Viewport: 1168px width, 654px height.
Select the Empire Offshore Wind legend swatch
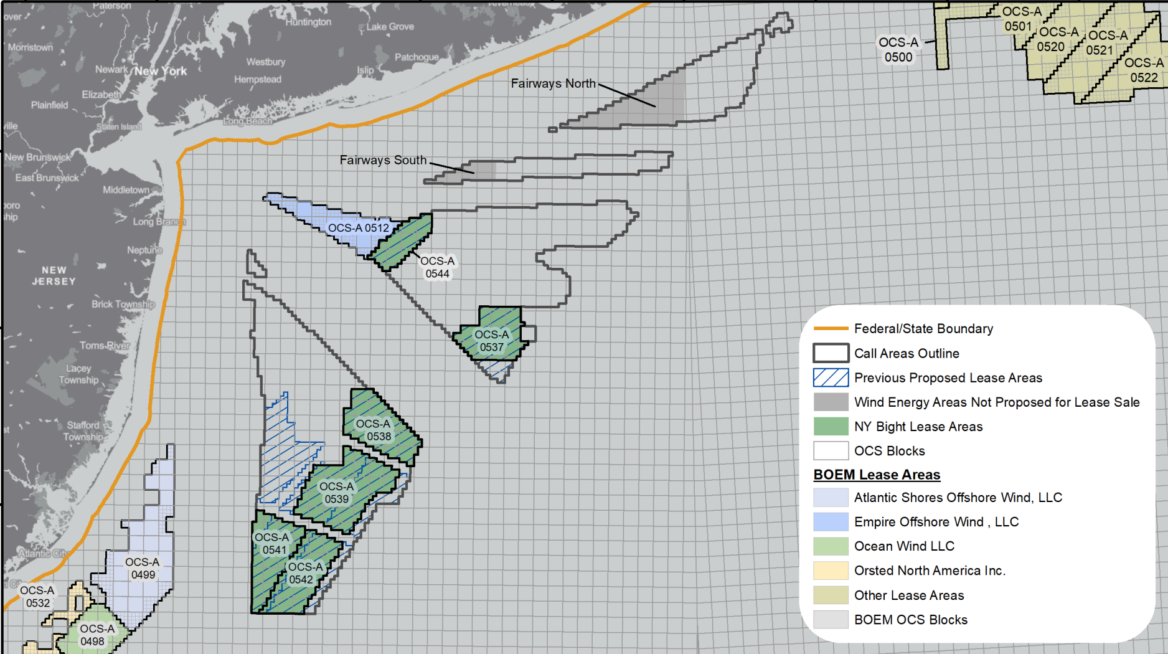coord(830,522)
